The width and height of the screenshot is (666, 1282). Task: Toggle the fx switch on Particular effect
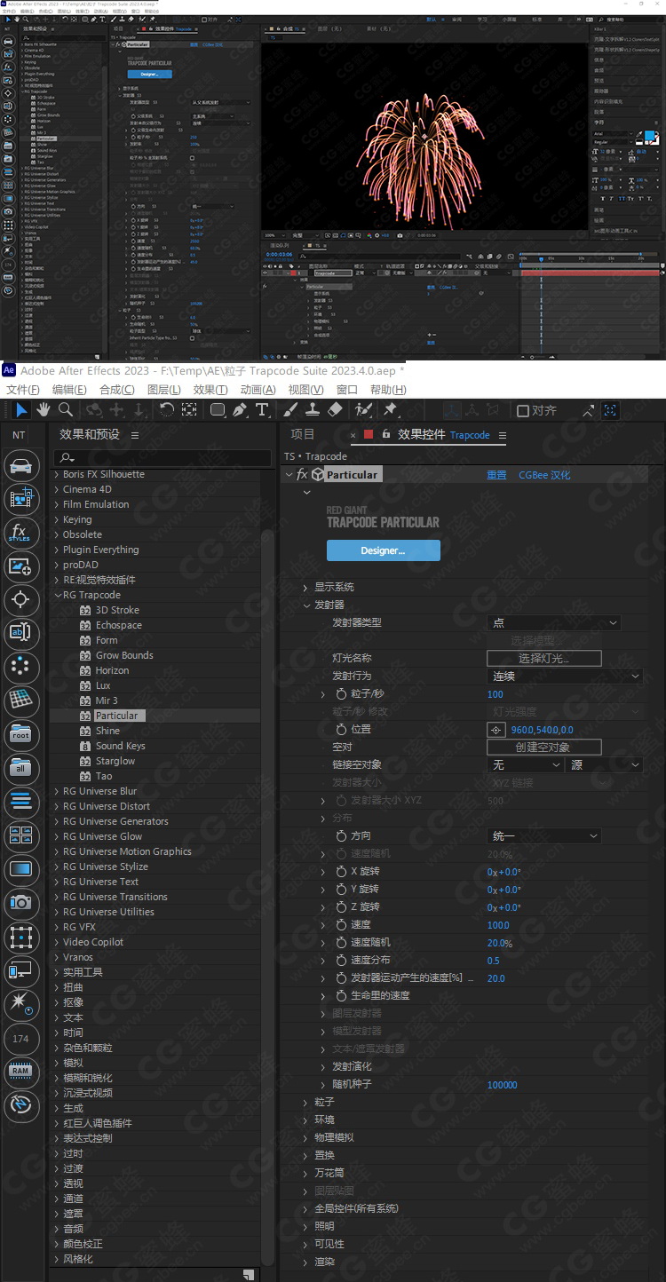coord(302,475)
